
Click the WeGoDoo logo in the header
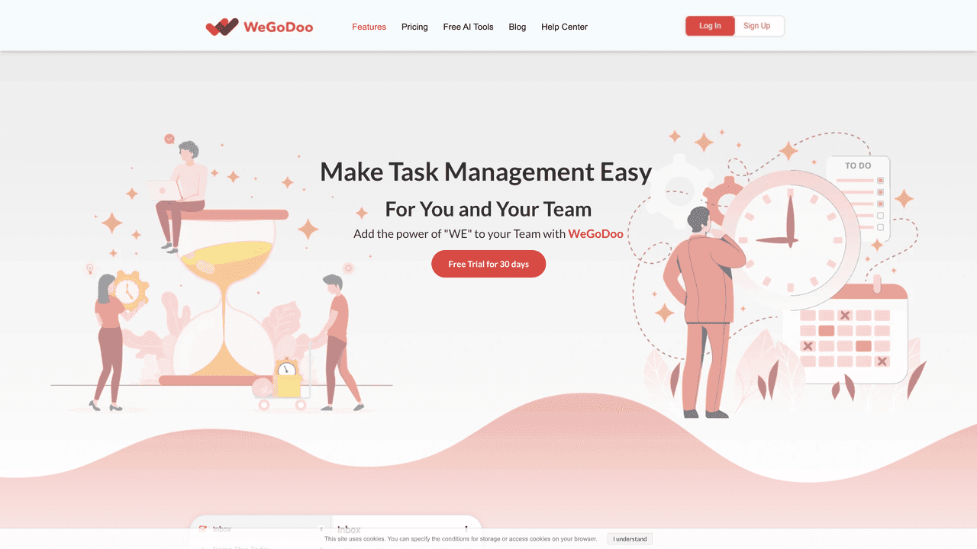pos(260,27)
